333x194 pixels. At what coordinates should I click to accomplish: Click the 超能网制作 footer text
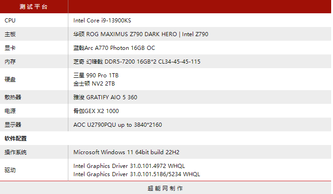(x=165, y=188)
